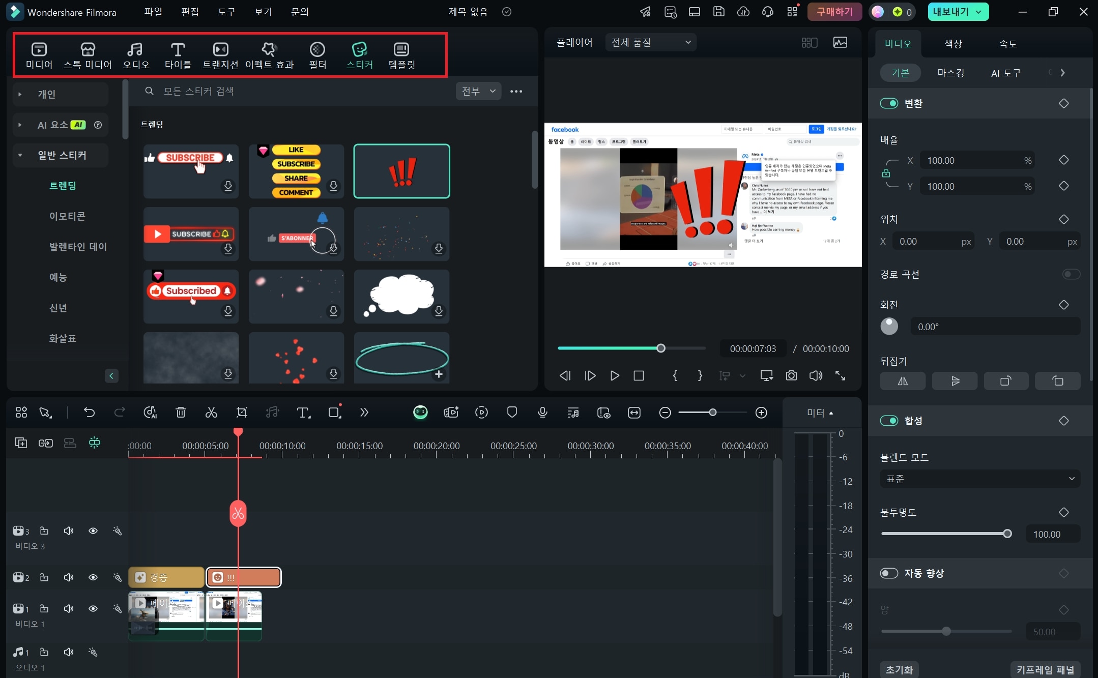Hide 비디오 3 track with eye icon

(93, 531)
